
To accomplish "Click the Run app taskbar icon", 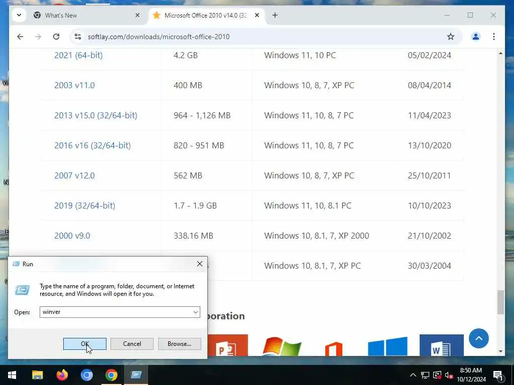I will point(136,375).
